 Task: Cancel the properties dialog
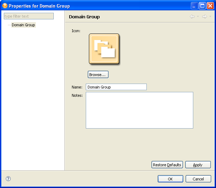click(x=198, y=179)
